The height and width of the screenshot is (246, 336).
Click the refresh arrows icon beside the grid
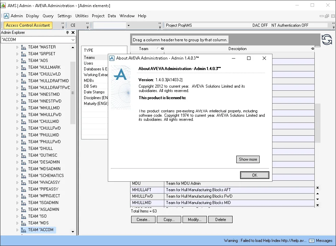pos(327,40)
